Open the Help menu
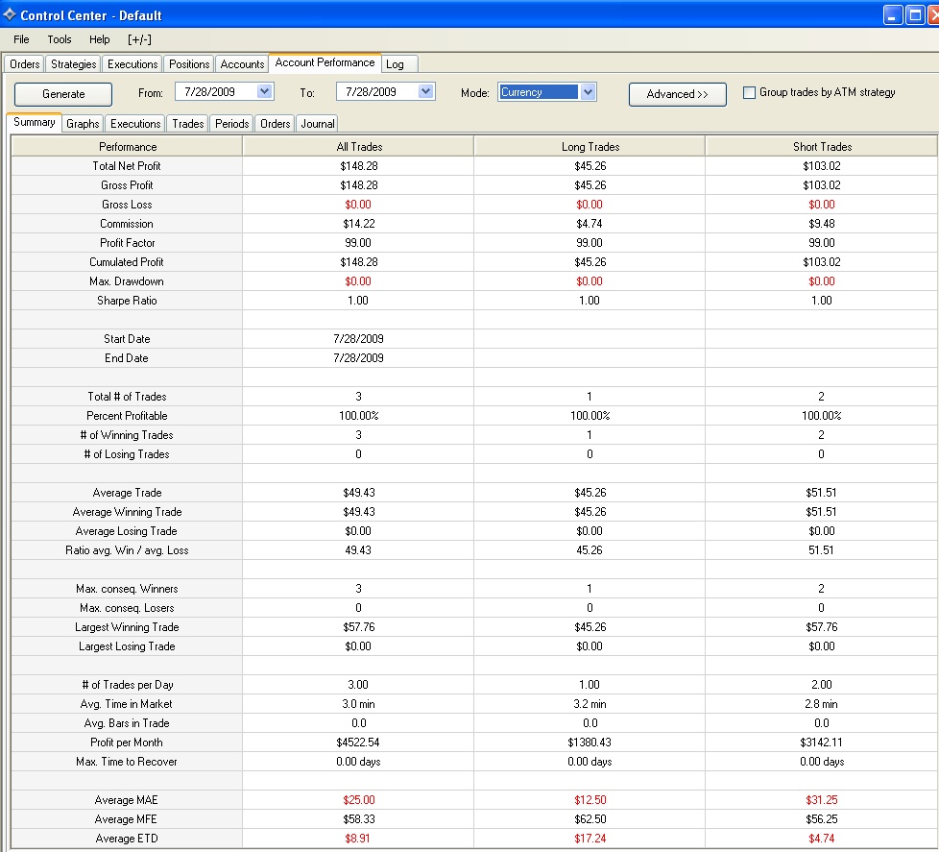The height and width of the screenshot is (852, 939). point(100,39)
